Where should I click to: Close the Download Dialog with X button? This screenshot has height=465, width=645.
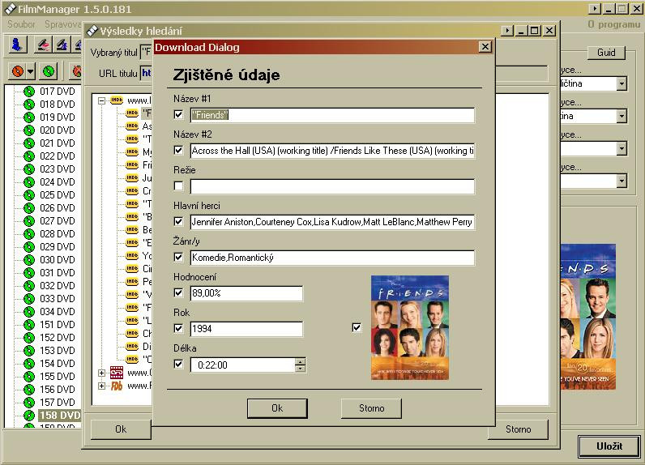click(x=485, y=47)
